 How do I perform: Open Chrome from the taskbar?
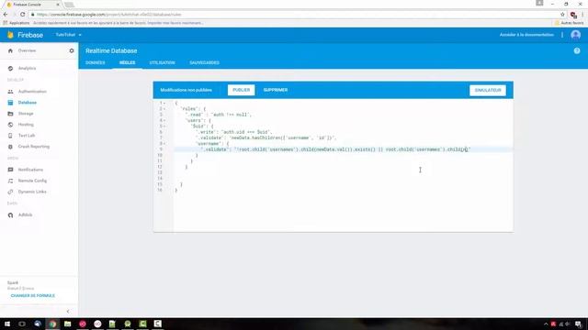pyautogui.click(x=52, y=324)
